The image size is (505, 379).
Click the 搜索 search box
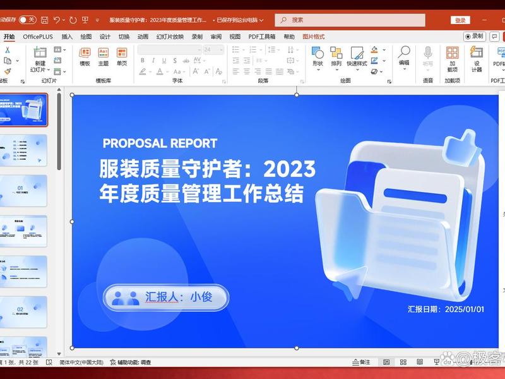click(350, 20)
